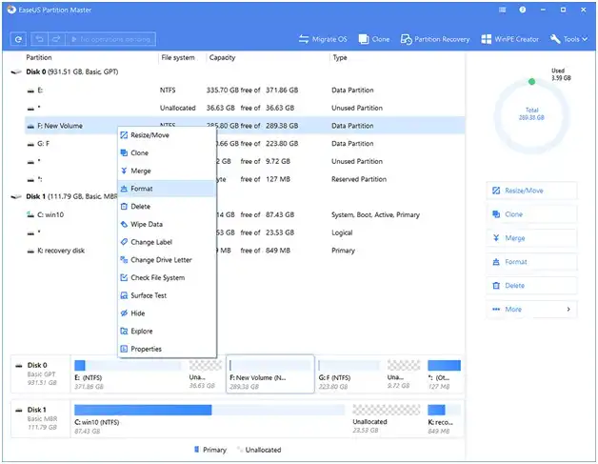Click Delete button in right panel
The image size is (598, 464).
[531, 286]
